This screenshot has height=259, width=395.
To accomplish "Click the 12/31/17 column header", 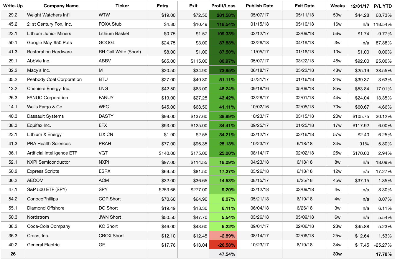I will pos(360,6).
